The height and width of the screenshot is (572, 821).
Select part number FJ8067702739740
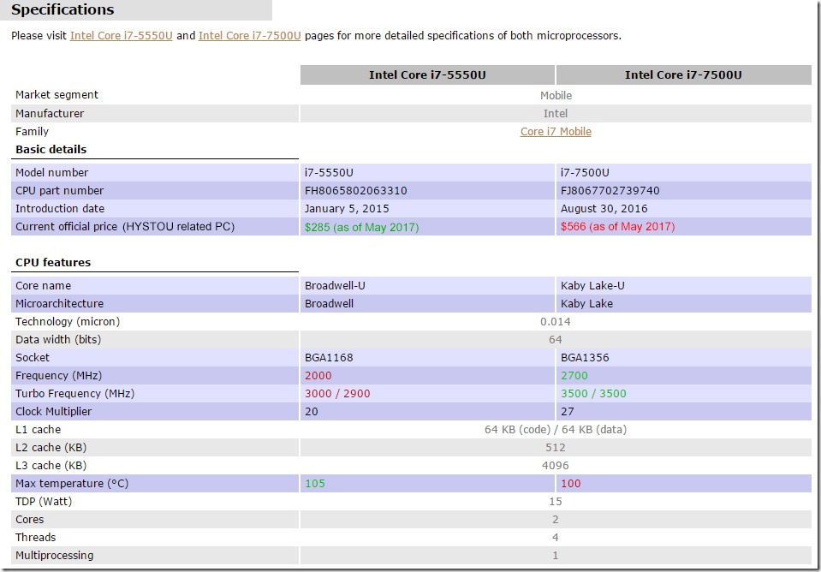tap(610, 191)
